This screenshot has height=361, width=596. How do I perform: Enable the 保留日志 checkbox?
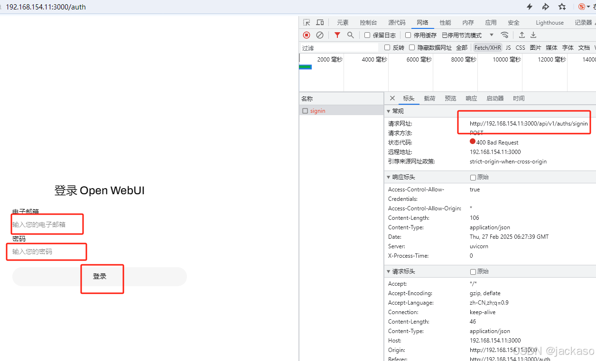(367, 35)
